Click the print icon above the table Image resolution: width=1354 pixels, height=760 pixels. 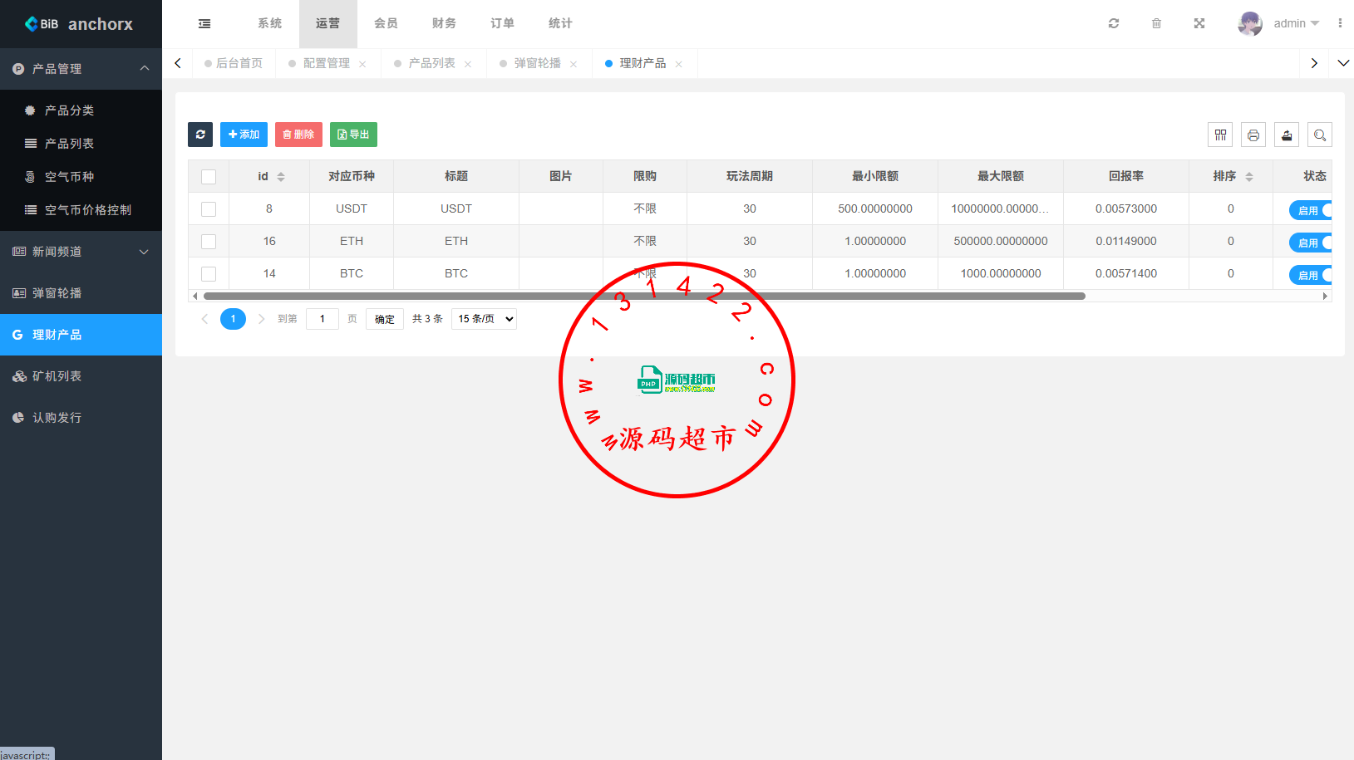[x=1253, y=134]
